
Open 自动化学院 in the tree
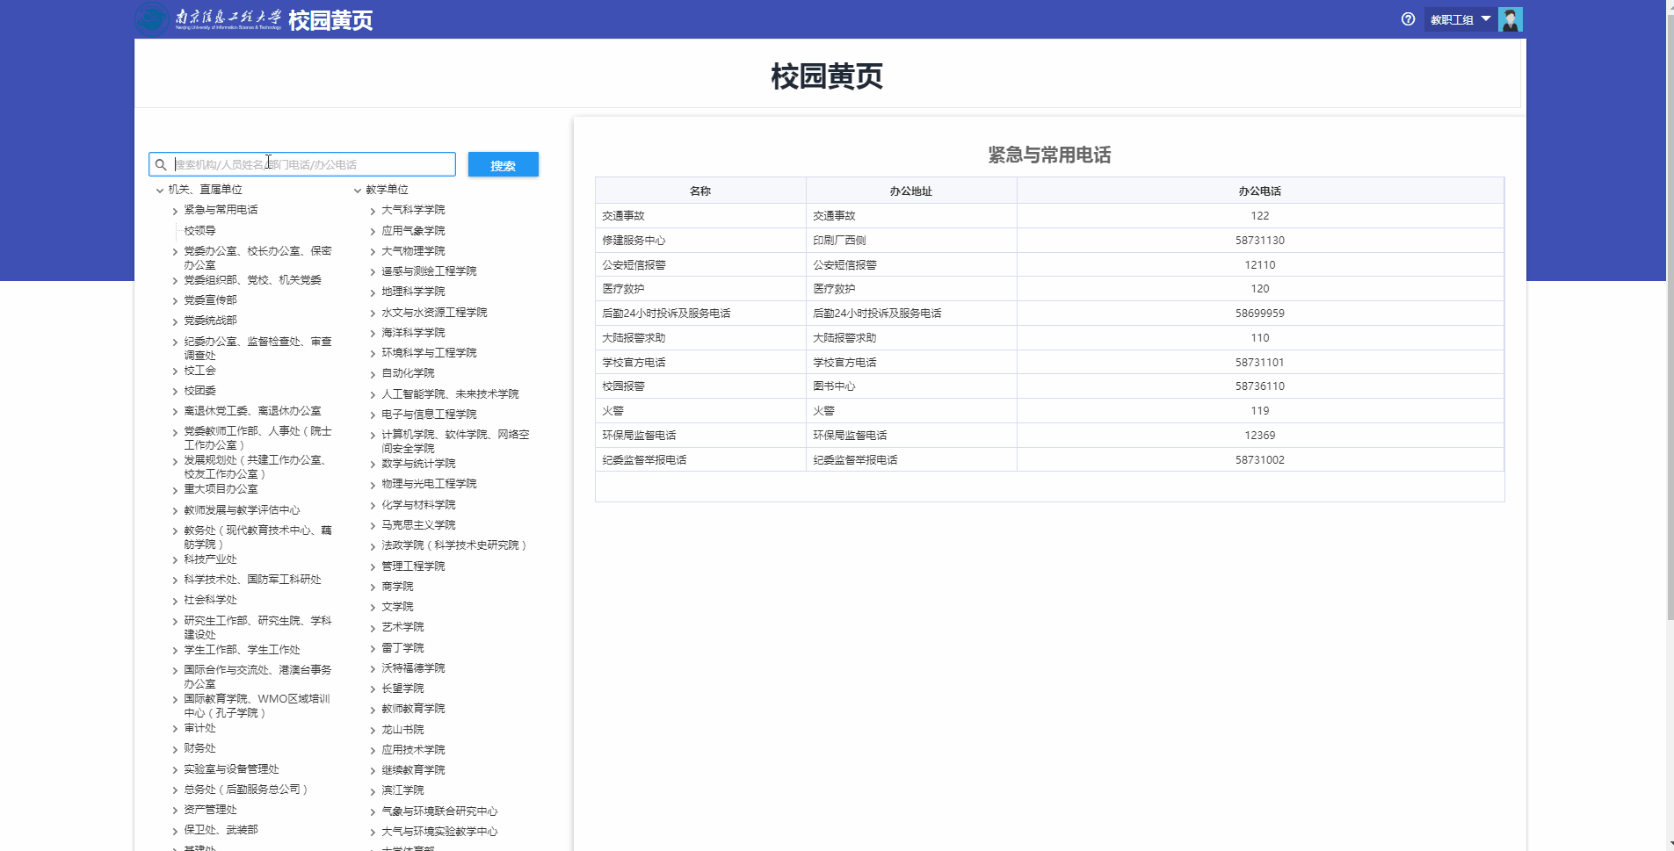pos(408,373)
